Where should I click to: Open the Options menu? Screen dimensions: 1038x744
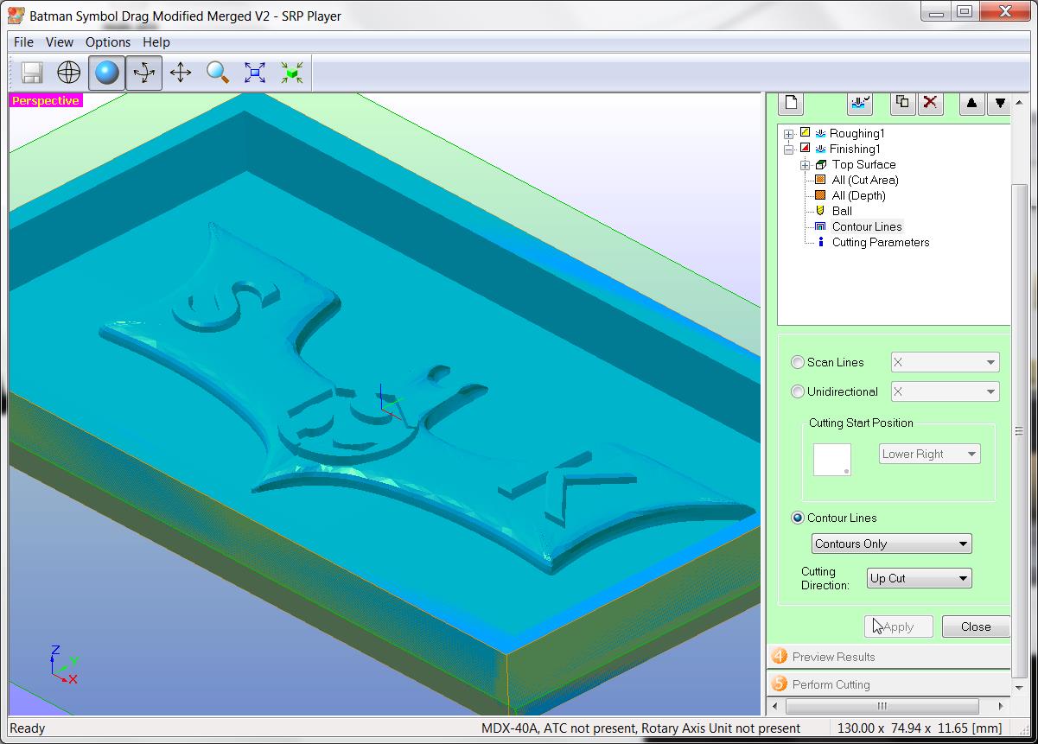108,41
